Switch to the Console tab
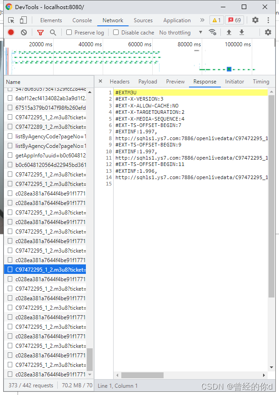Viewport: 279px width, 395px height. pyautogui.click(x=82, y=20)
